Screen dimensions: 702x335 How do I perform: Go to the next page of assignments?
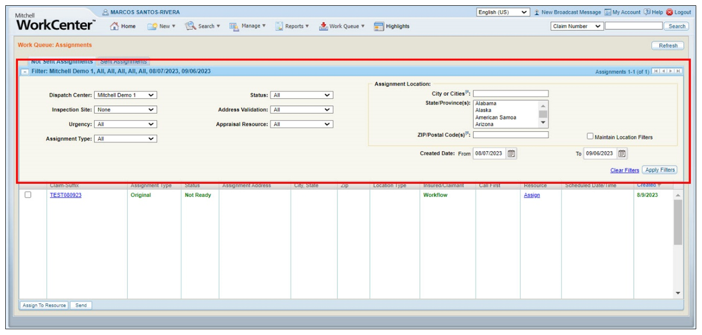(x=671, y=71)
